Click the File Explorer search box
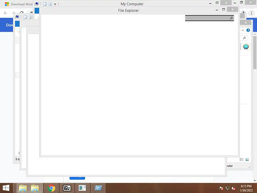Screen dimensions: 257x193 pyautogui.click(x=210, y=18)
